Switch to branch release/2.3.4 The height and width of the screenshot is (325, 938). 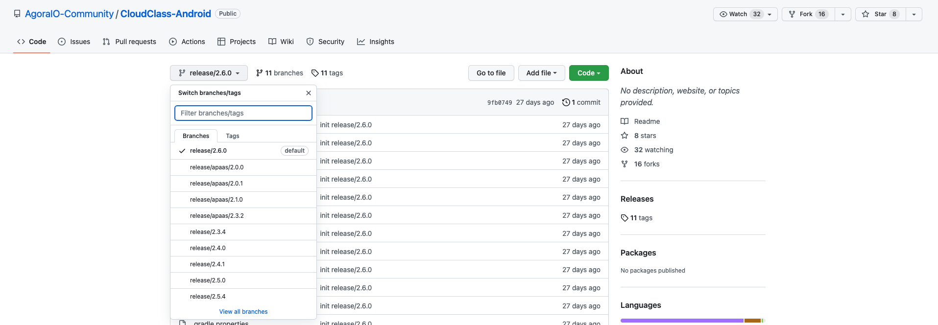[243, 232]
